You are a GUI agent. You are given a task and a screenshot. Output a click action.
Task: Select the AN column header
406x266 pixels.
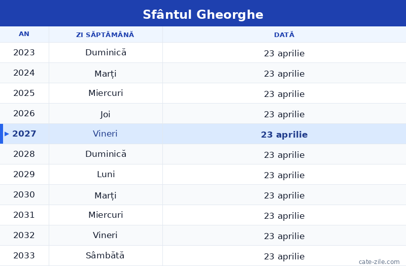pos(24,34)
